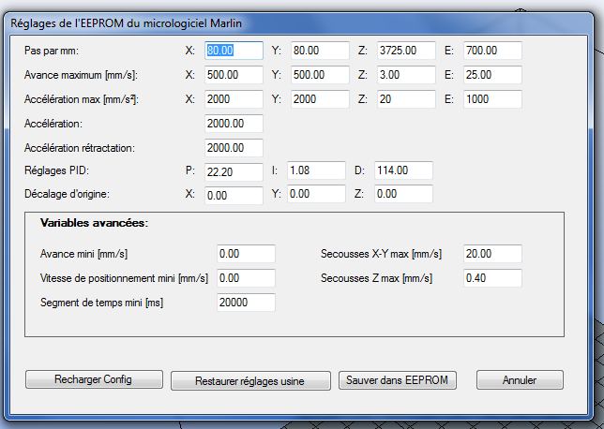
Task: Edit the PID I value 1.08
Action: pyautogui.click(x=316, y=170)
